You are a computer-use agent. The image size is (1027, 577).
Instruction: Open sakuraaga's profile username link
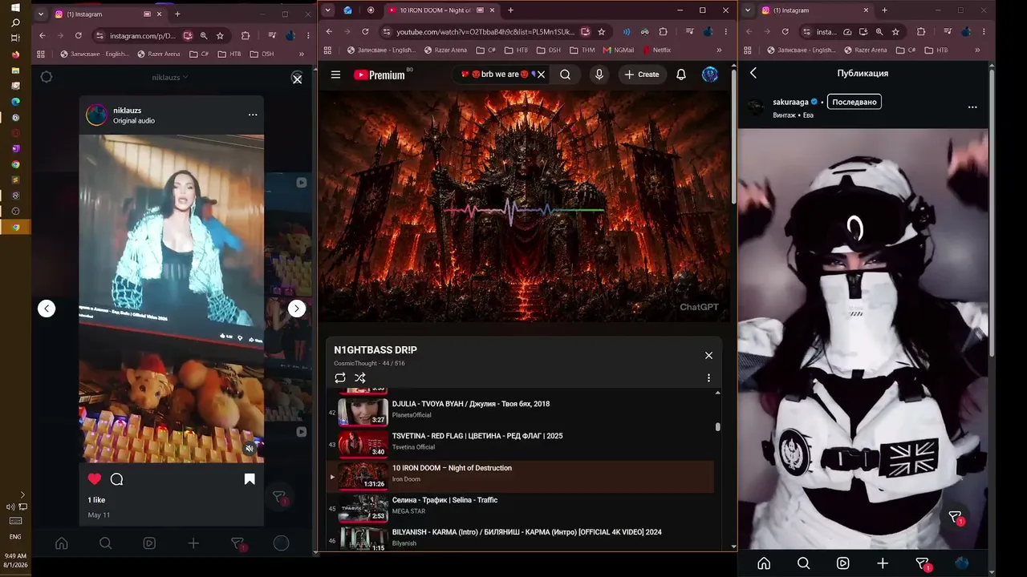pyautogui.click(x=790, y=102)
